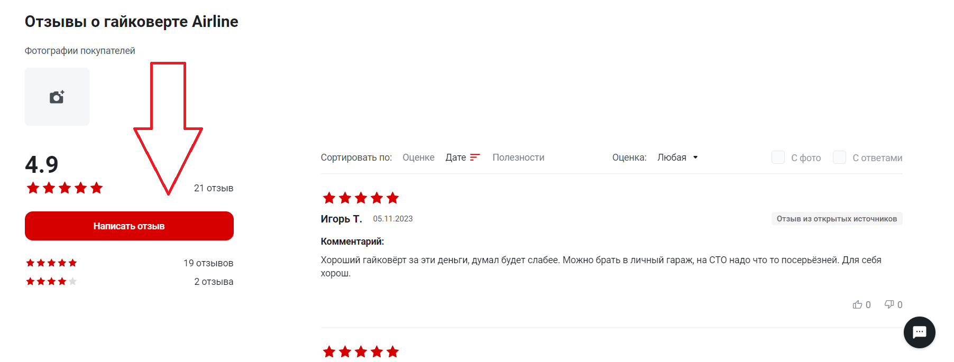The width and height of the screenshot is (954, 362).
Task: Click the Отзыв из открытых источников badge
Action: click(837, 219)
